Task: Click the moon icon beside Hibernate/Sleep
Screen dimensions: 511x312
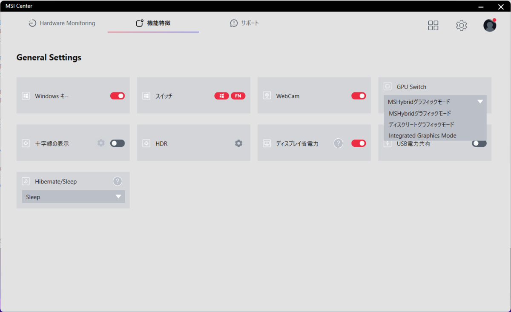Action: [26, 181]
